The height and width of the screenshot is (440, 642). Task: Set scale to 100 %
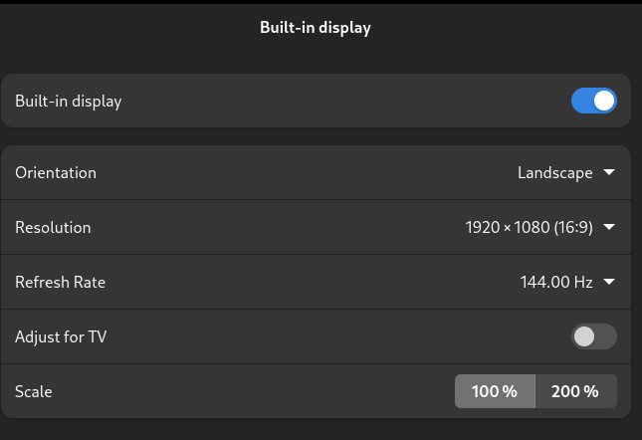click(495, 391)
